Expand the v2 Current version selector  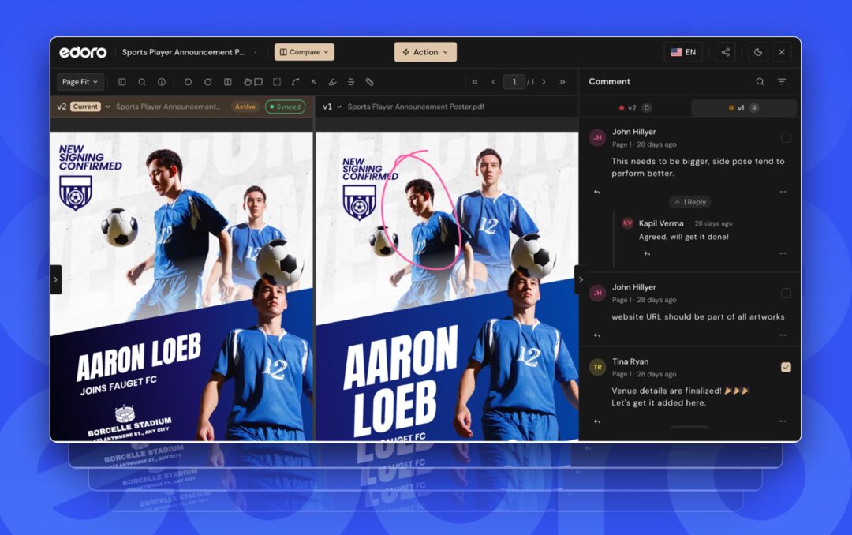pyautogui.click(x=107, y=107)
